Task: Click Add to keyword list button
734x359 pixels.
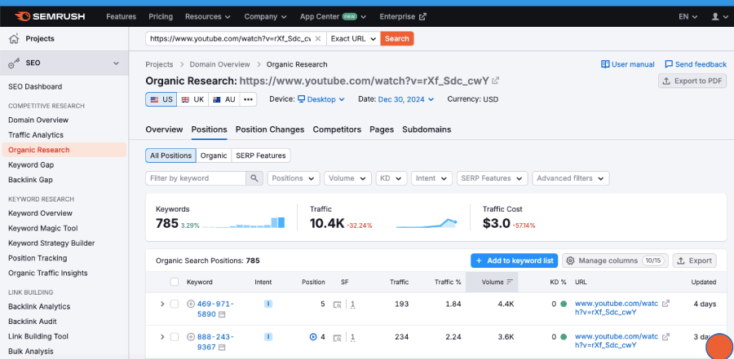Action: tap(515, 260)
